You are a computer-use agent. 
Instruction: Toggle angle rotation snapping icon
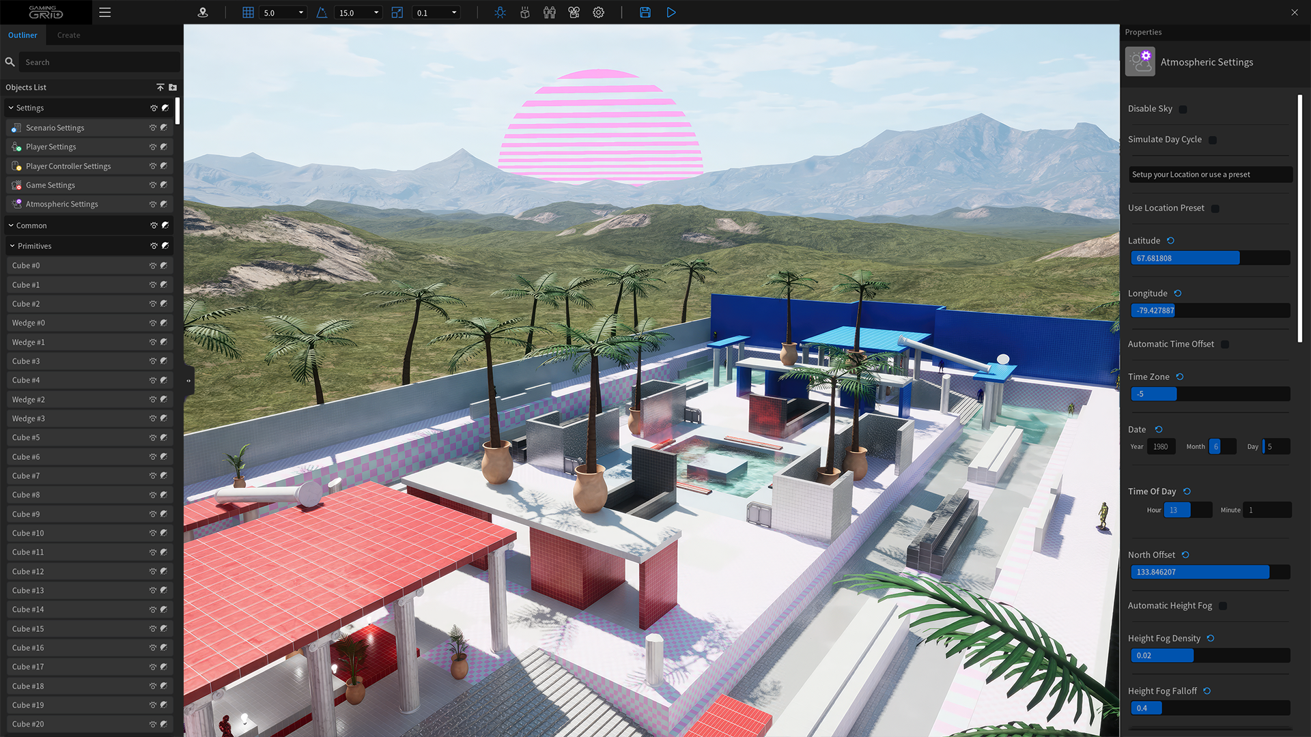click(322, 12)
